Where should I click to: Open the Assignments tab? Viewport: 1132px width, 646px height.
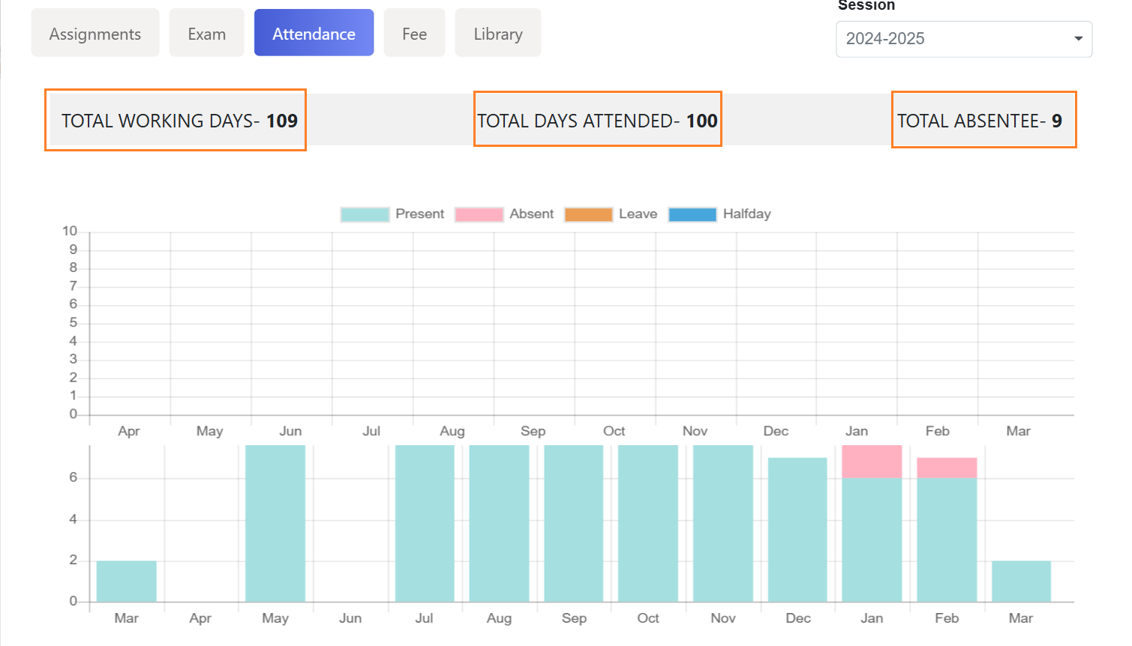click(x=95, y=34)
